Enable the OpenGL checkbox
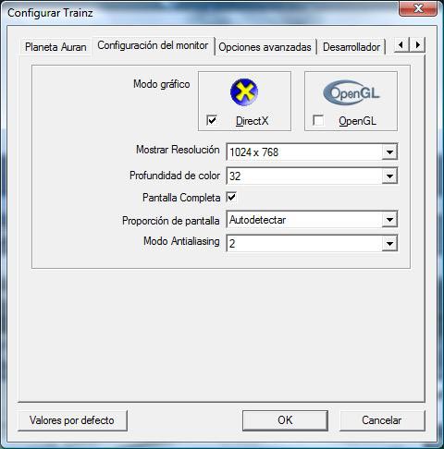The image size is (444, 449). pyautogui.click(x=318, y=120)
